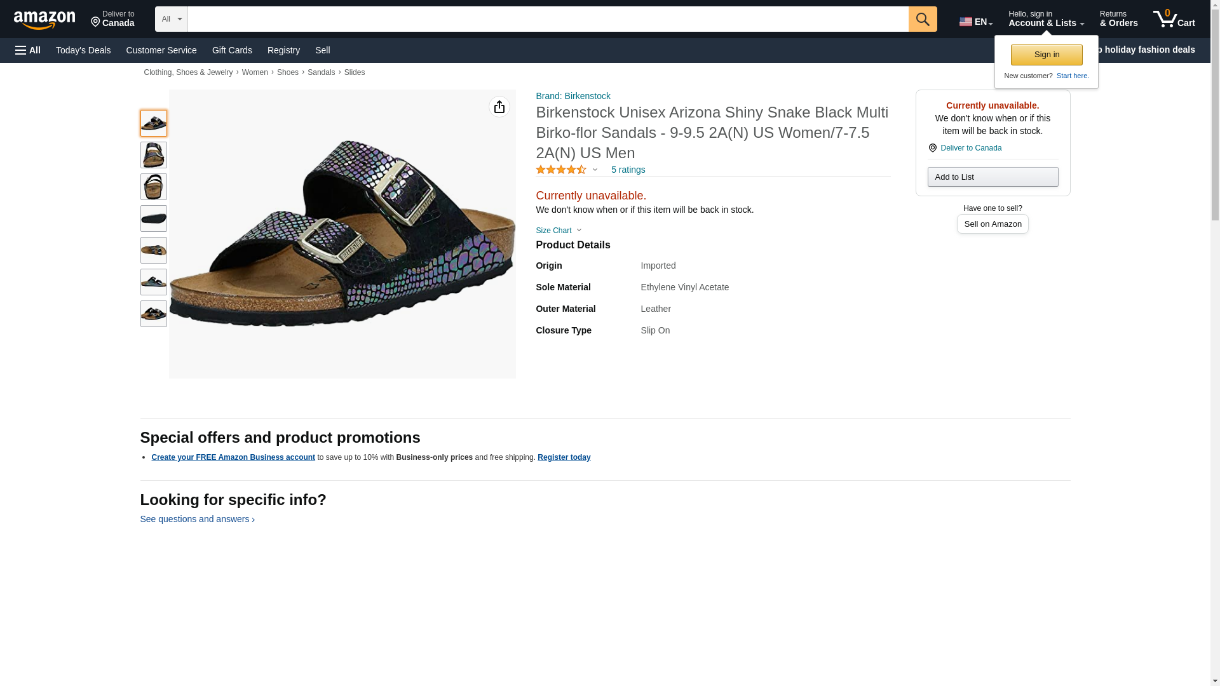Click the Sell on Amazon button
The width and height of the screenshot is (1220, 686).
(x=993, y=224)
